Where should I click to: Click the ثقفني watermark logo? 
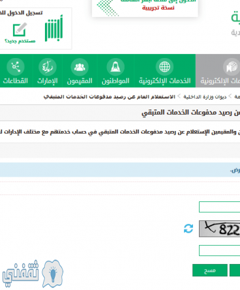[x=33, y=274]
